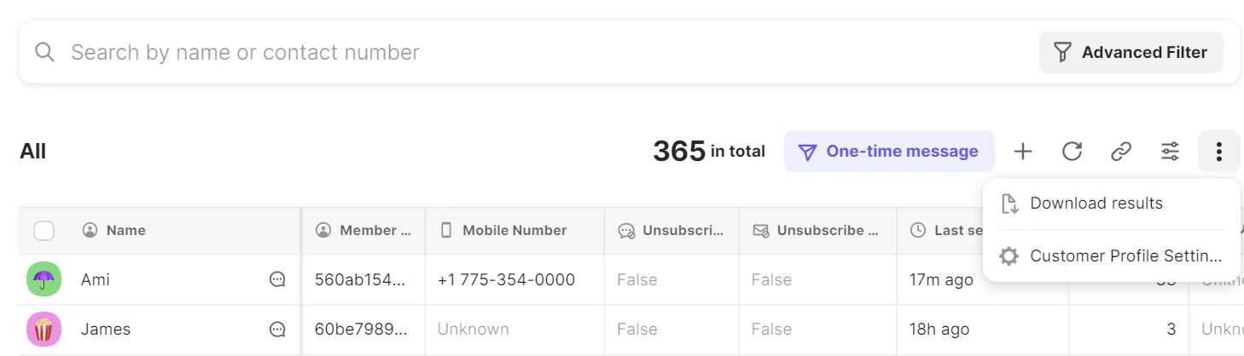Open the Advanced Filter panel

(x=1131, y=52)
